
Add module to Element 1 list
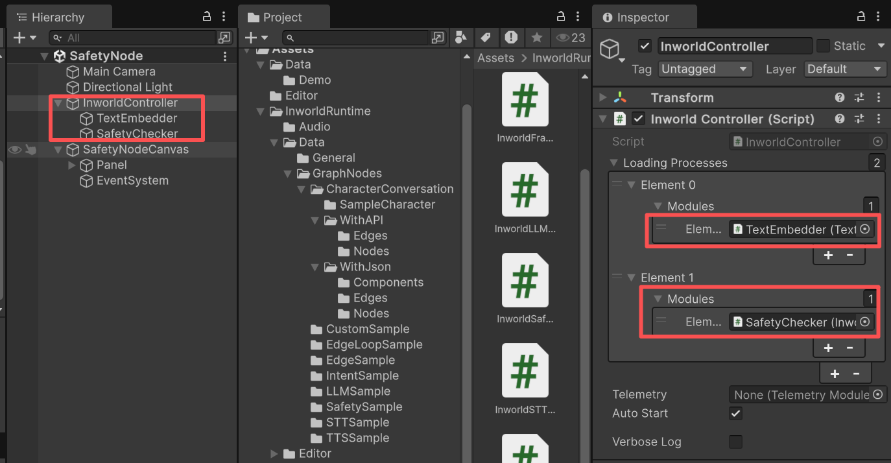tap(828, 348)
